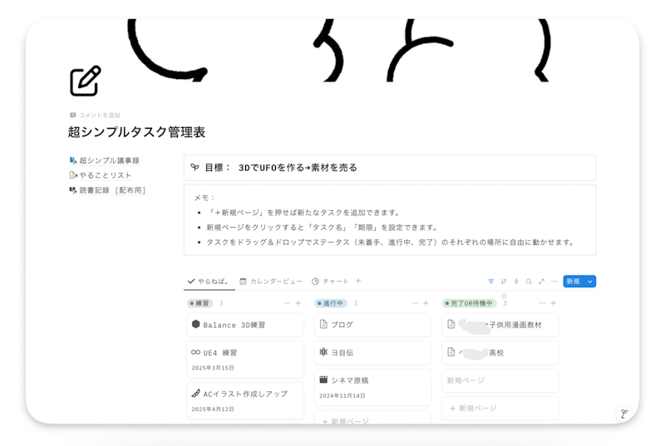This screenshot has height=446, width=665.
Task: Click the round help icon in the page's bottom-right corner
Action: (624, 414)
